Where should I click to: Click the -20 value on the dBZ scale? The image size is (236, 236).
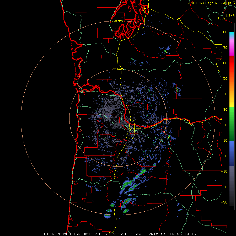(x=224, y=187)
